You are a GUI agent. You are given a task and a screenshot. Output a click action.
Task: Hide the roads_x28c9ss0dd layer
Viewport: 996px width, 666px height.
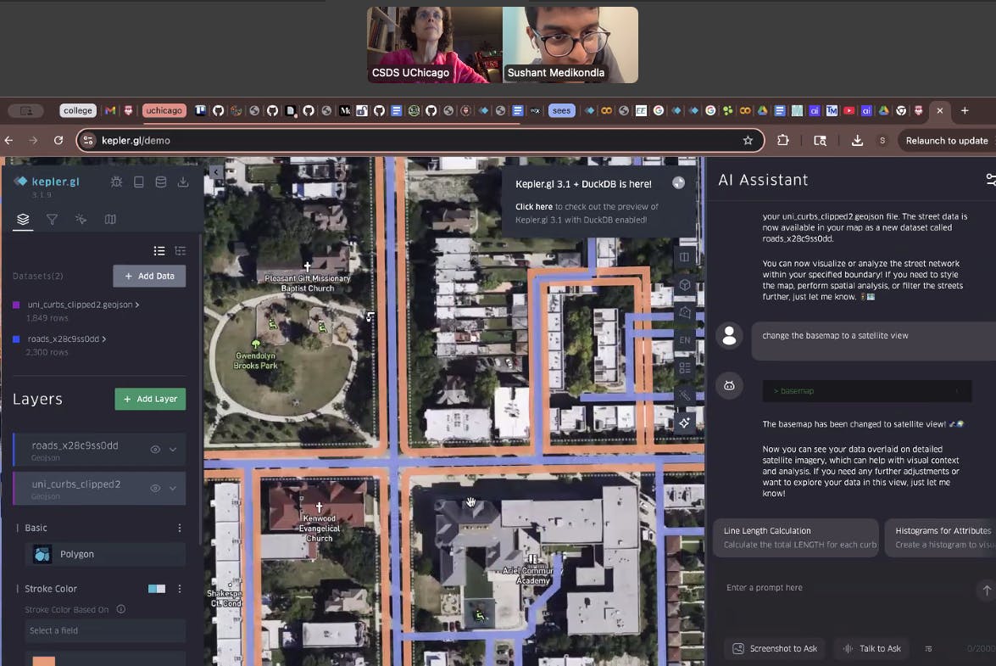pyautogui.click(x=155, y=450)
